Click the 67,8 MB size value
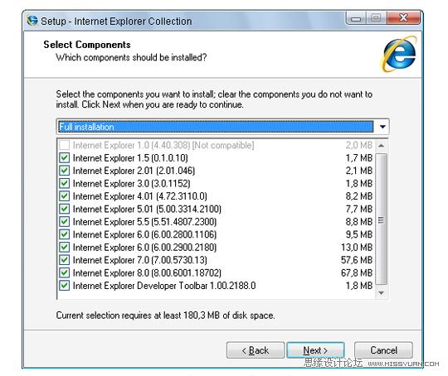The image size is (448, 376). (357, 272)
